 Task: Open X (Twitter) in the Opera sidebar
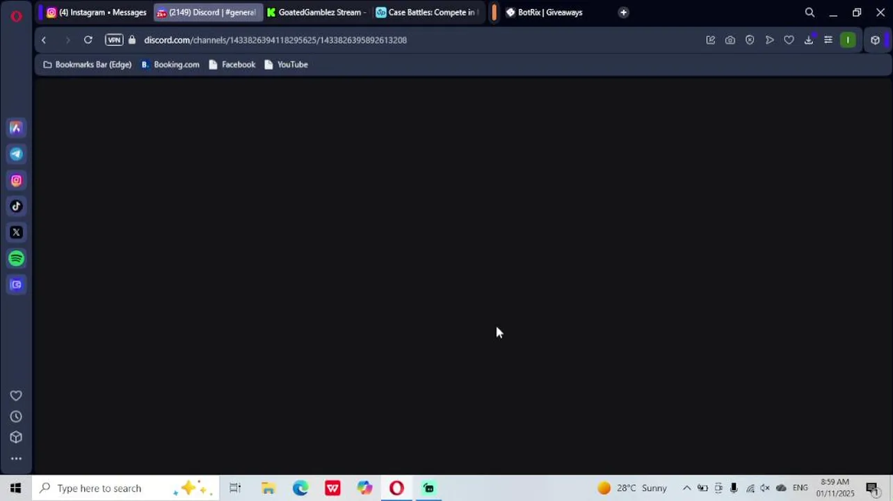point(16,232)
